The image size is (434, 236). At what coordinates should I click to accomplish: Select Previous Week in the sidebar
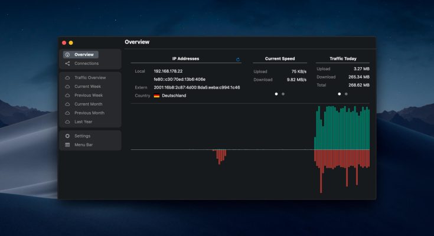[x=89, y=95]
